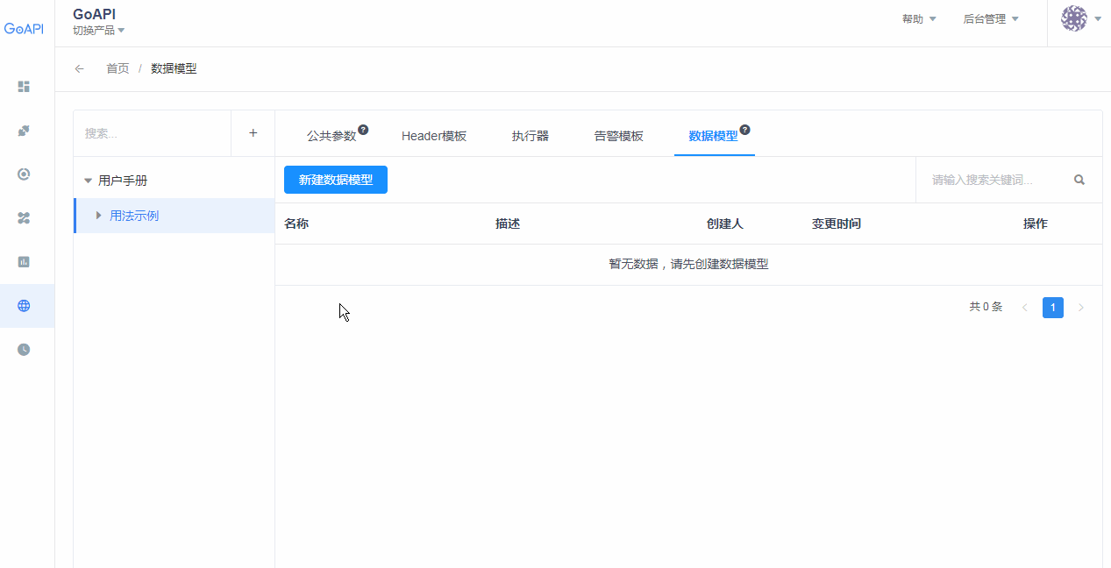This screenshot has height=568, width=1111.
Task: Click the 共 0 条 total count text
Action: click(x=986, y=307)
